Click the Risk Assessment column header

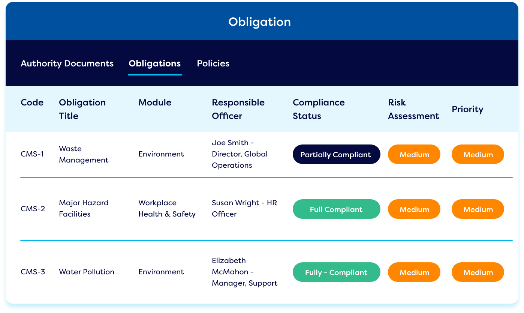[413, 109]
